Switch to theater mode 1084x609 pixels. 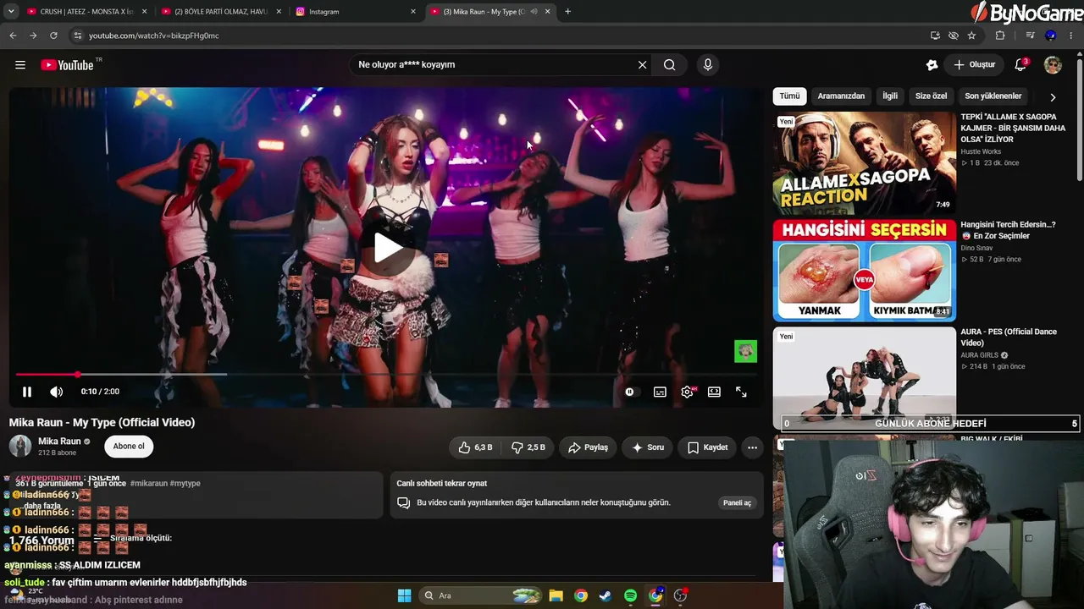(x=714, y=392)
